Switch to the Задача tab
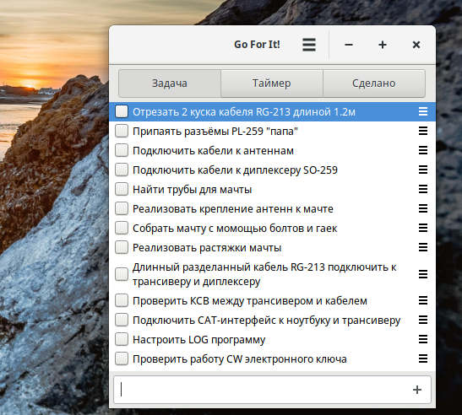 (170, 84)
